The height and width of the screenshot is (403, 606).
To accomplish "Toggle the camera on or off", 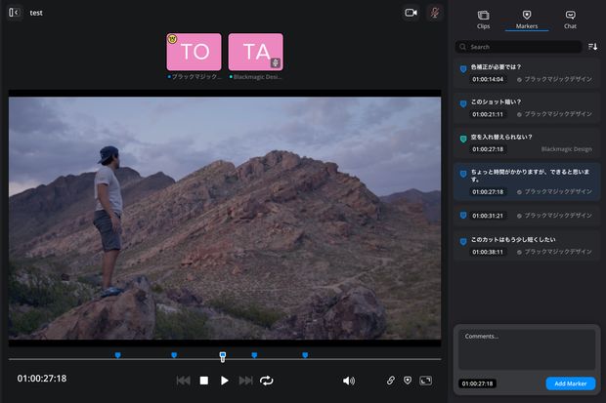I will tap(411, 13).
